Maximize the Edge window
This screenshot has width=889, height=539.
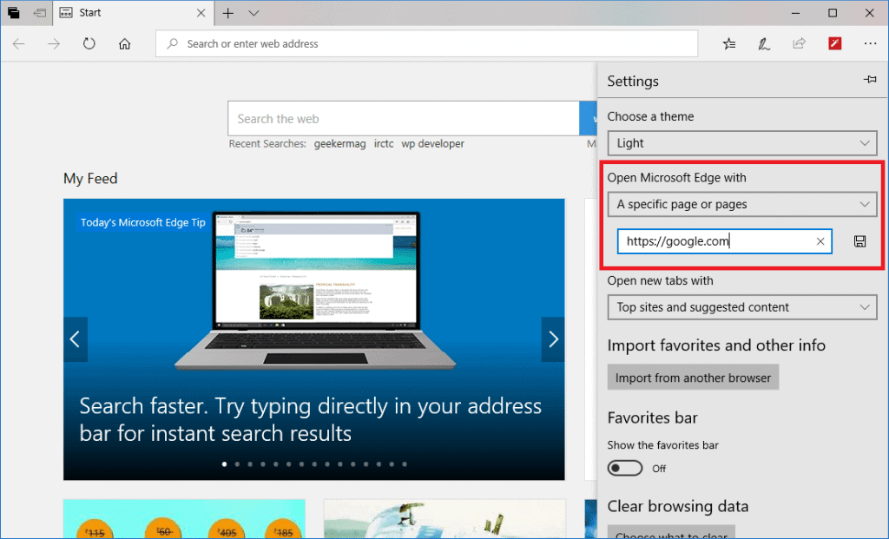(x=833, y=13)
